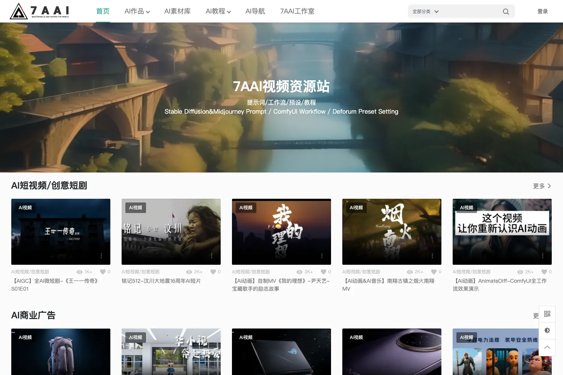563x375 pixels.
Task: Click the 7AAI视频资源站 banner title
Action: (x=281, y=87)
